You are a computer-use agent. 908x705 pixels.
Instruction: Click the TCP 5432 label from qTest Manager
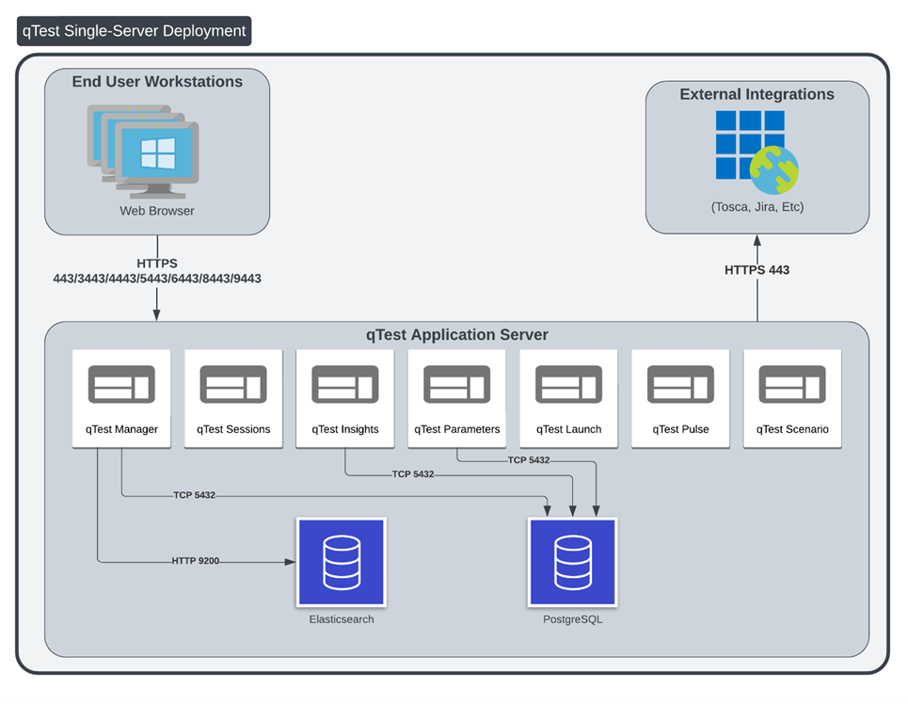[x=194, y=495]
